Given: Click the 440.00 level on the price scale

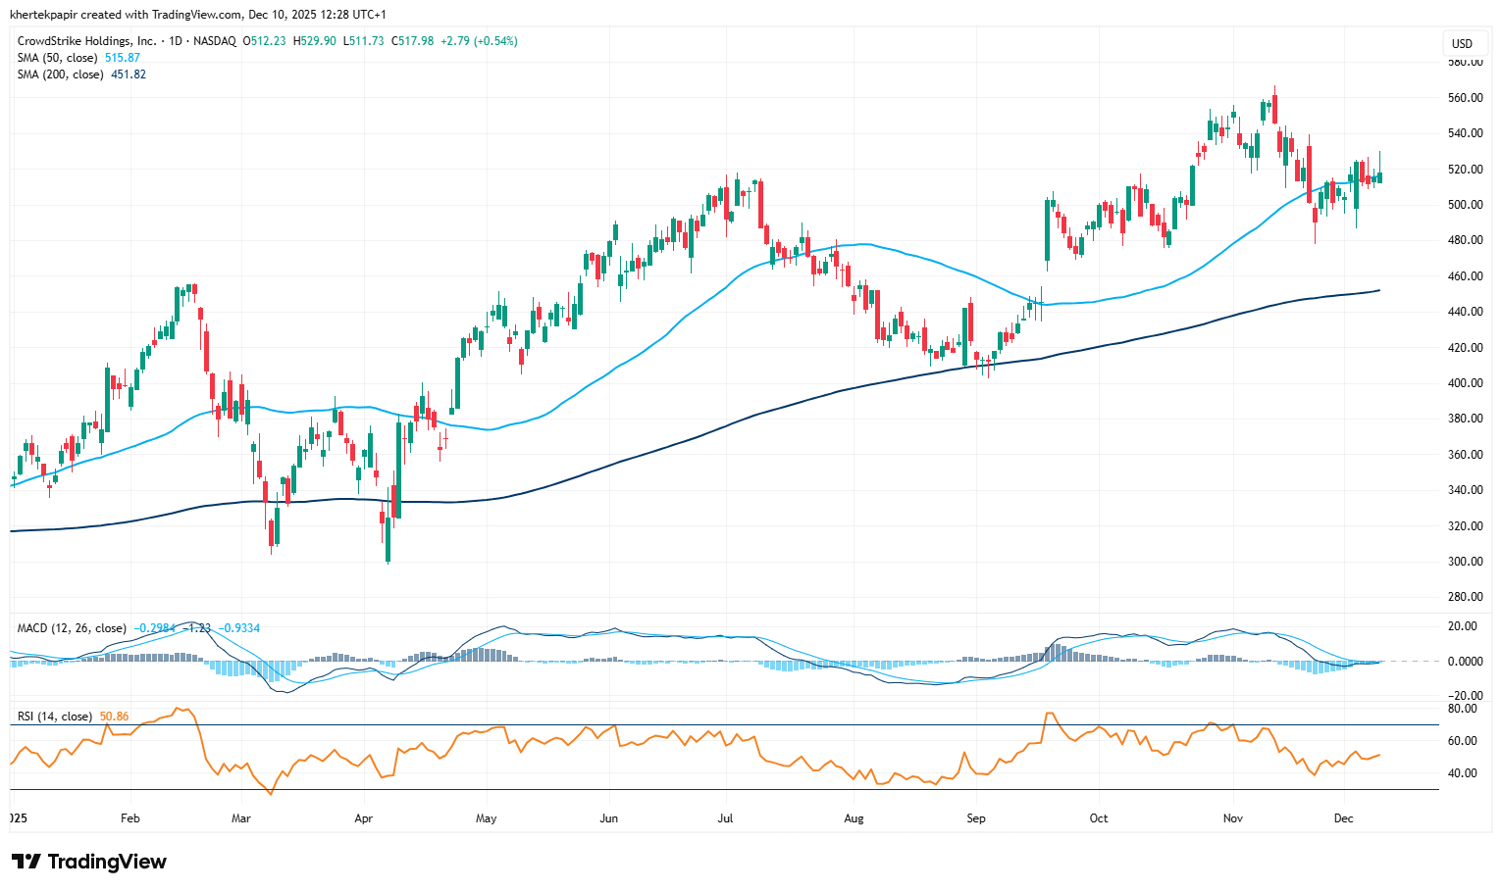Looking at the screenshot, I should pyautogui.click(x=1465, y=312).
